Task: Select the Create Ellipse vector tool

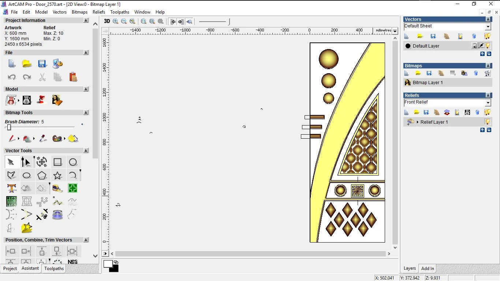Action: 27,176
